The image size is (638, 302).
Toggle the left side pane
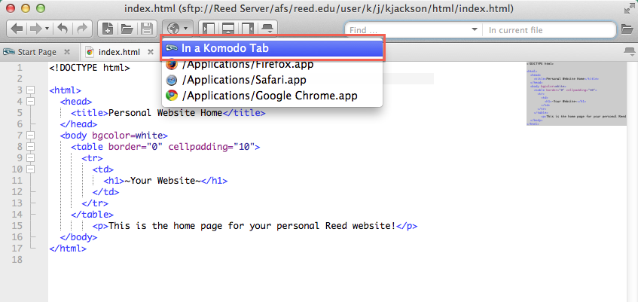click(x=208, y=29)
